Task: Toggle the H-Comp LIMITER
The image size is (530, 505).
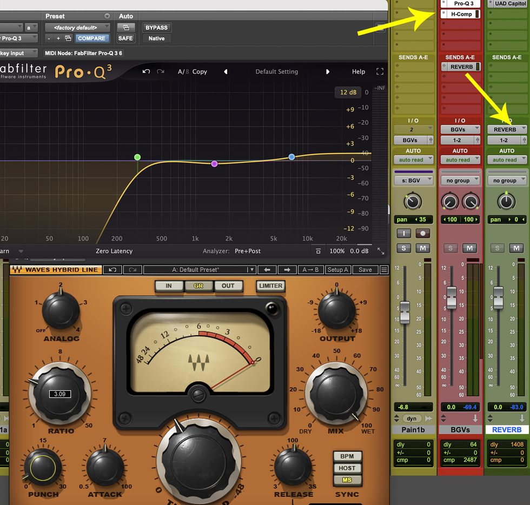Action: (271, 286)
